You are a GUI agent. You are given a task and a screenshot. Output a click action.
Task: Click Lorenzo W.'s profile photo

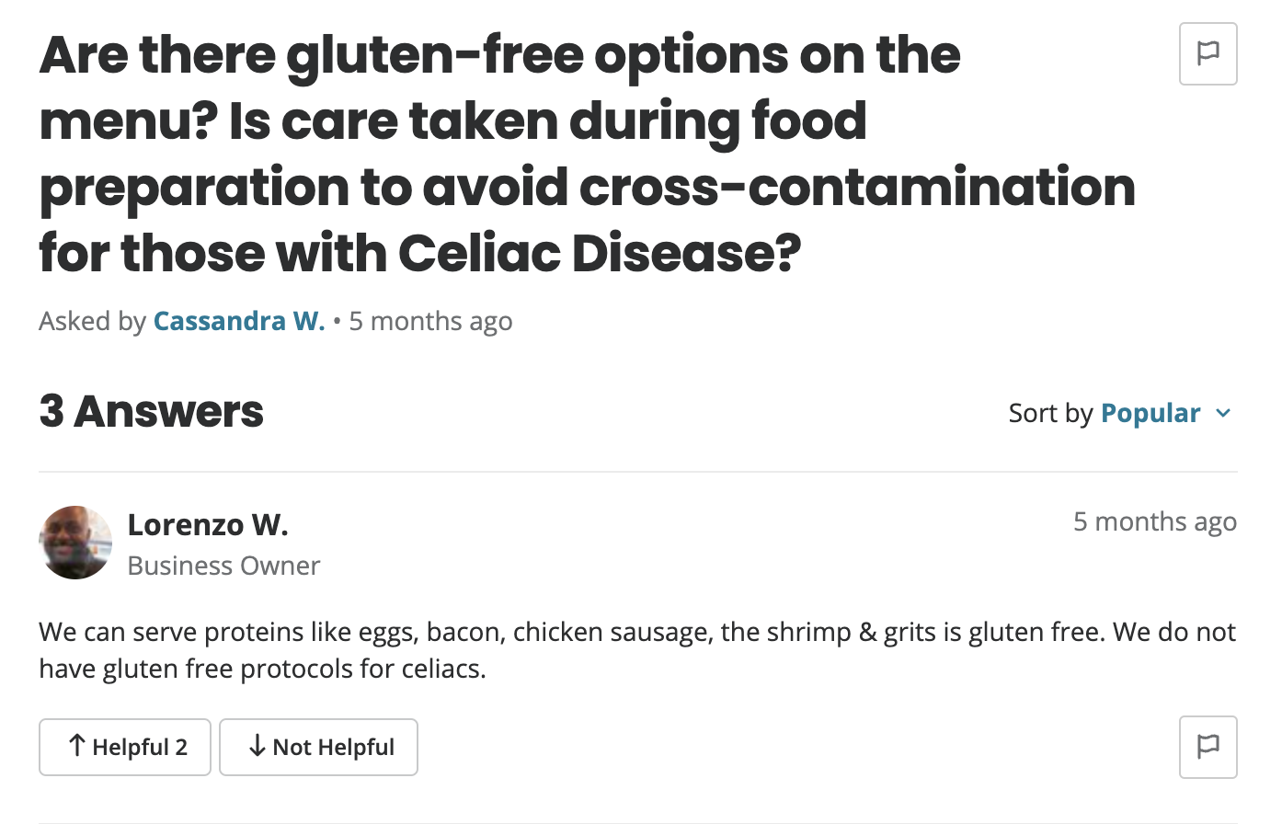tap(75, 543)
